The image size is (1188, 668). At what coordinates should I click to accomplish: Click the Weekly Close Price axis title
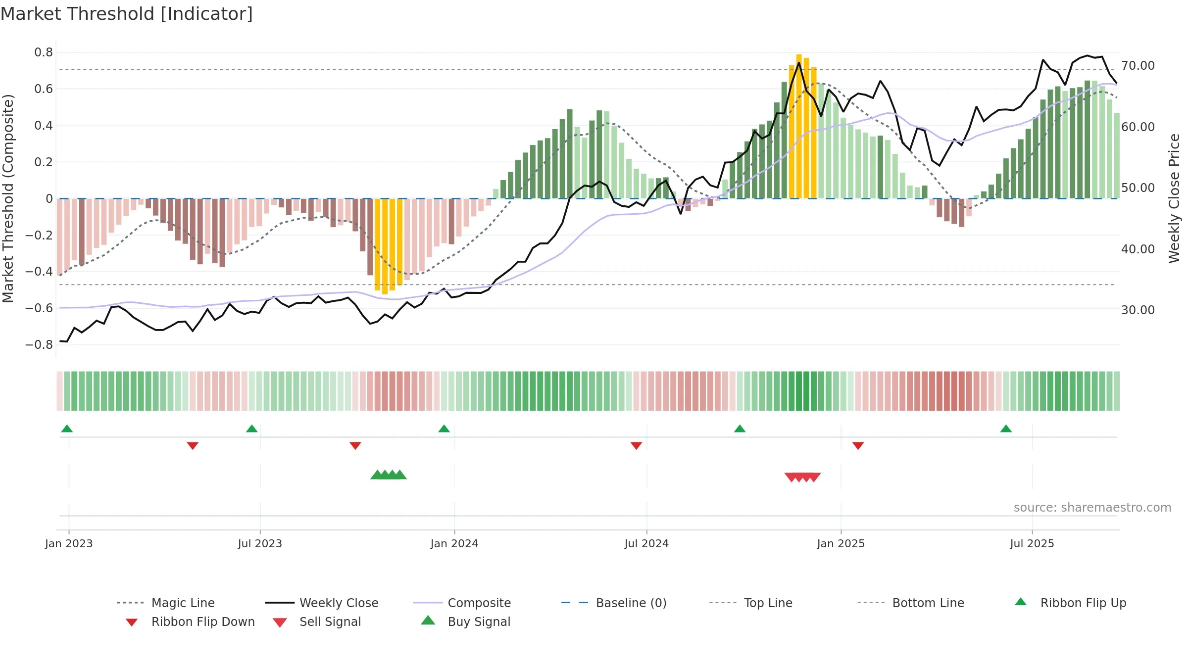(1174, 198)
